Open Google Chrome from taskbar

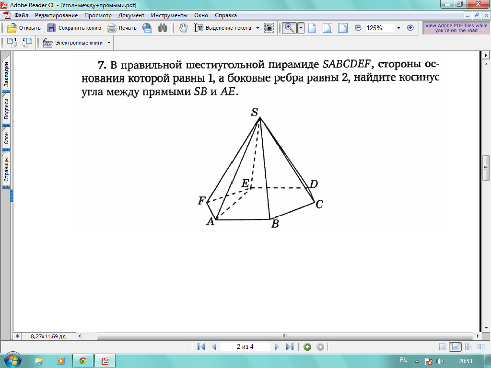tap(83, 361)
